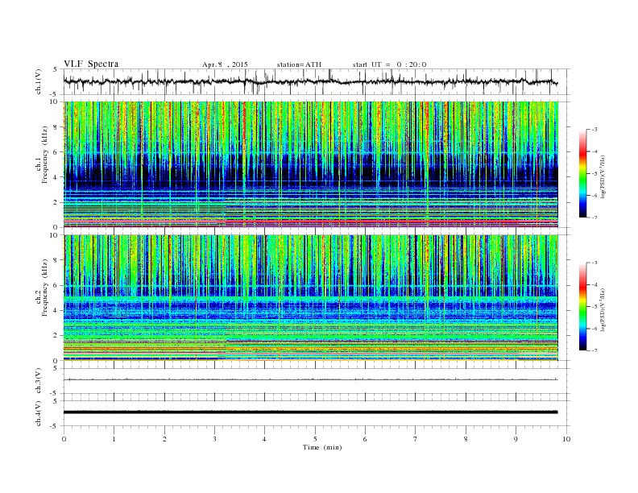Click the ch.1 spectrogram panel

click(x=310, y=164)
